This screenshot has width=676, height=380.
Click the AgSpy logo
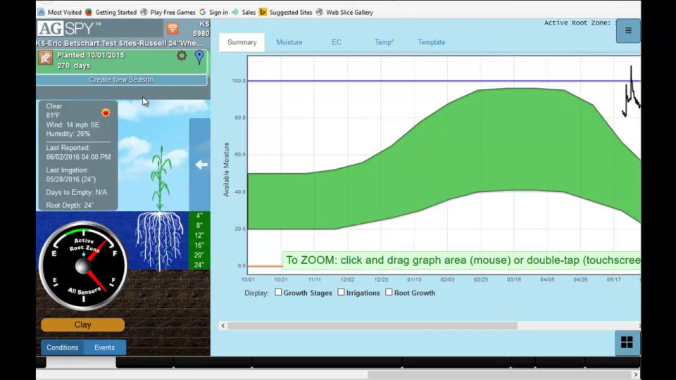69,28
